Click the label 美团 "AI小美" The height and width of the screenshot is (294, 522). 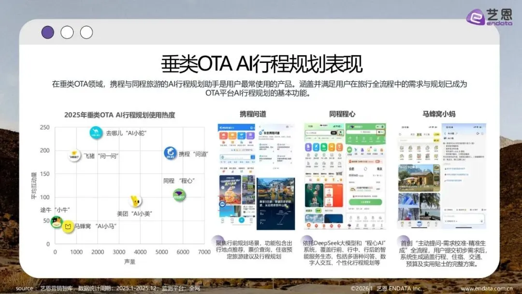pos(134,214)
